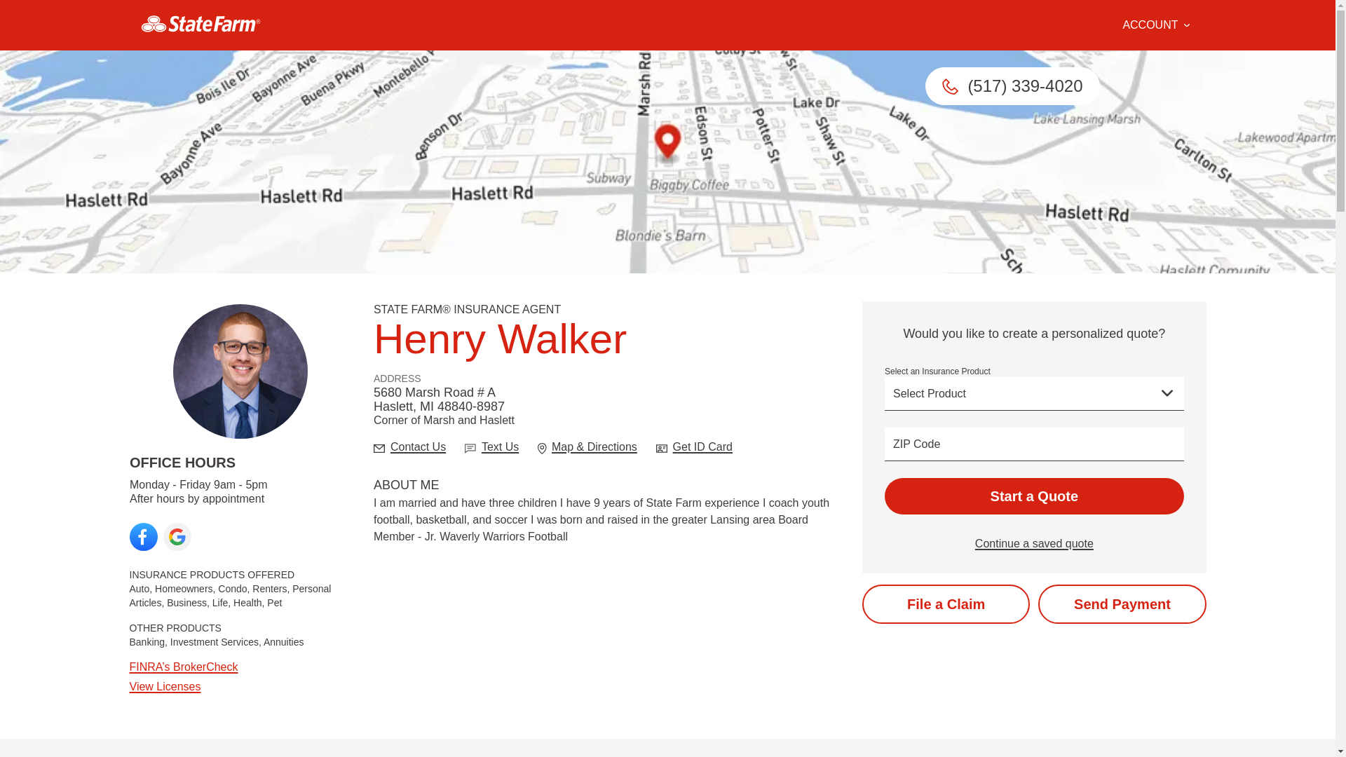
Task: Click the State Farm logo
Action: click(200, 24)
